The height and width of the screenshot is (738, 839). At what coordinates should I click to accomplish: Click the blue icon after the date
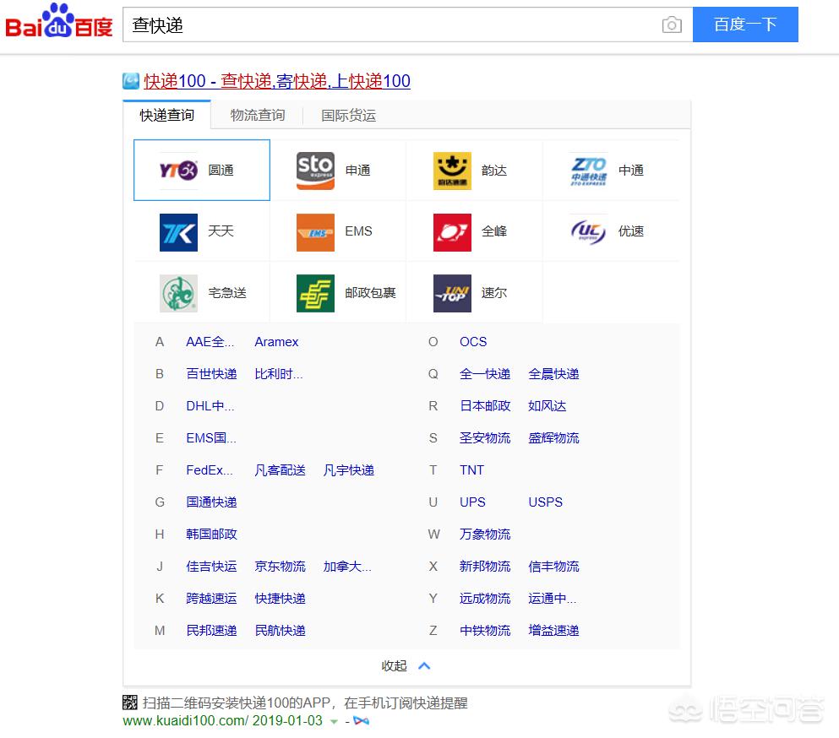(x=361, y=721)
